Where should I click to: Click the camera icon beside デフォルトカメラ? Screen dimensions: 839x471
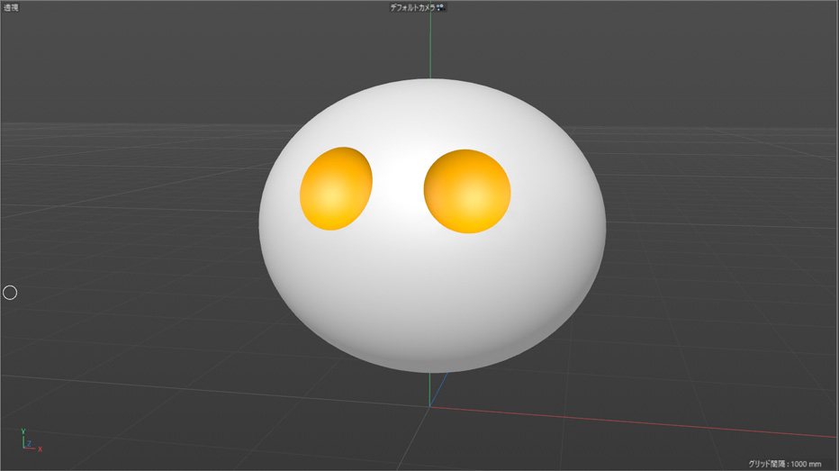coord(441,7)
